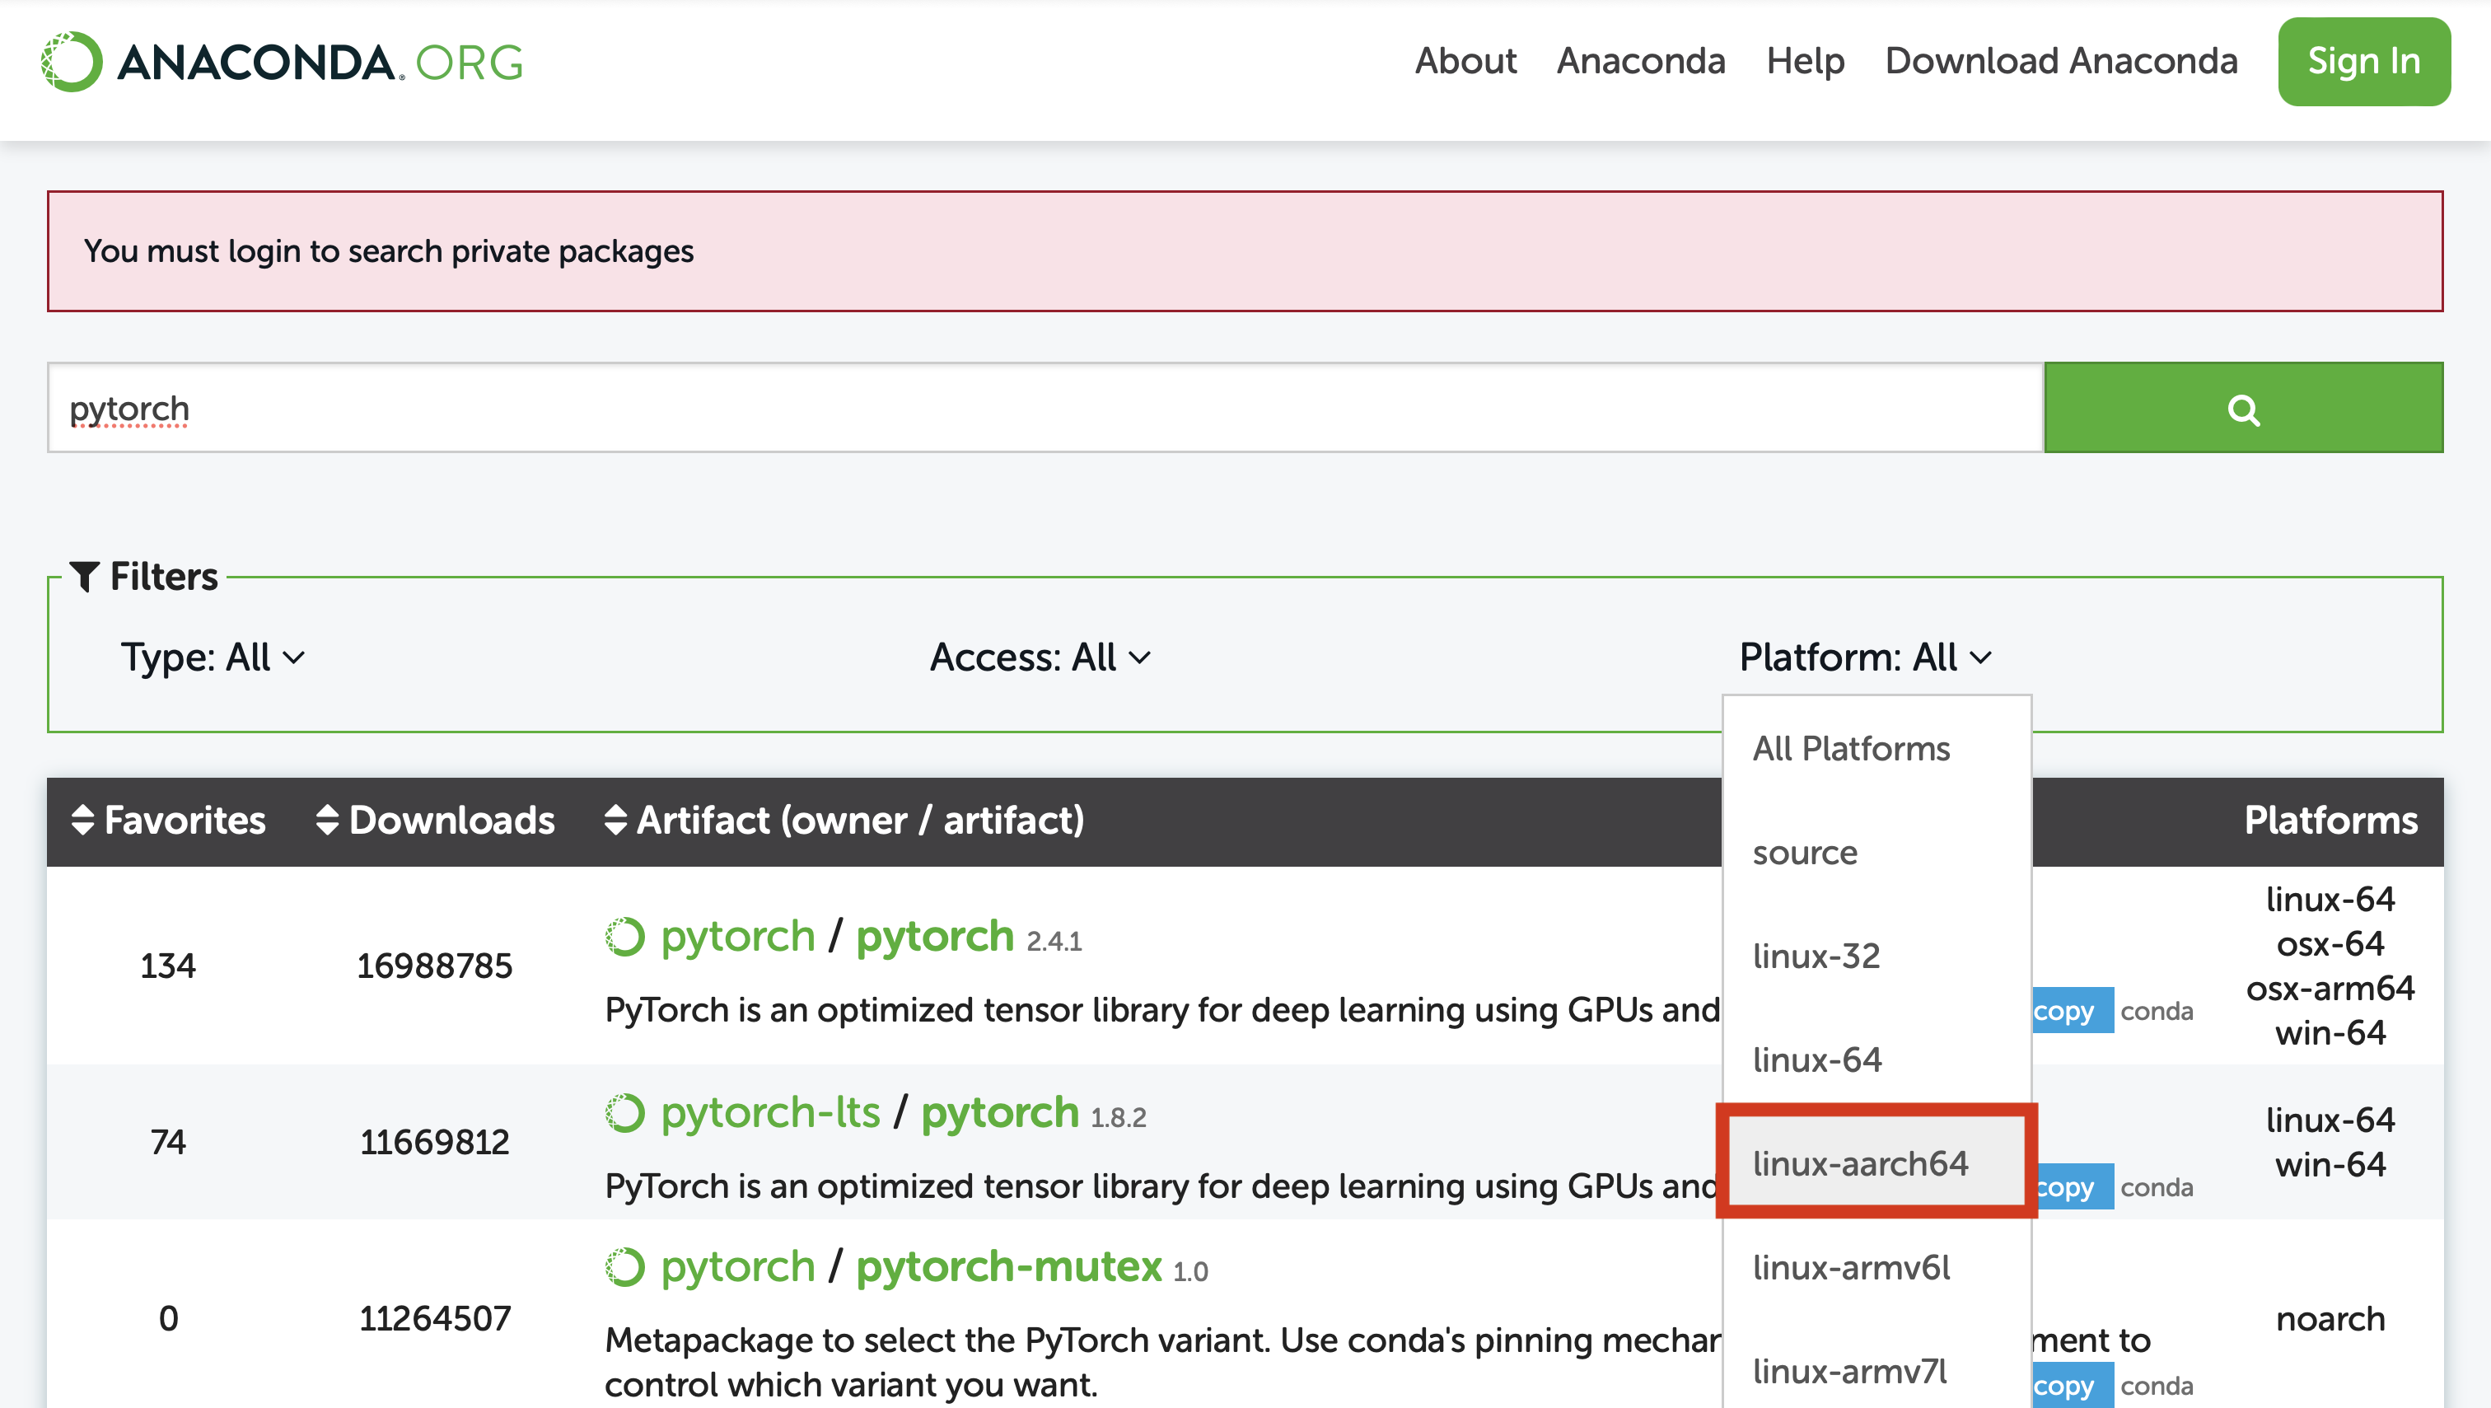Open the Help page
Viewport: 2491px width, 1408px height.
[1805, 61]
